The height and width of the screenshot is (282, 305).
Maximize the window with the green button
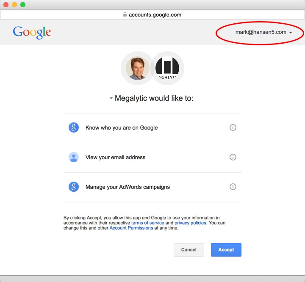coord(23,5)
